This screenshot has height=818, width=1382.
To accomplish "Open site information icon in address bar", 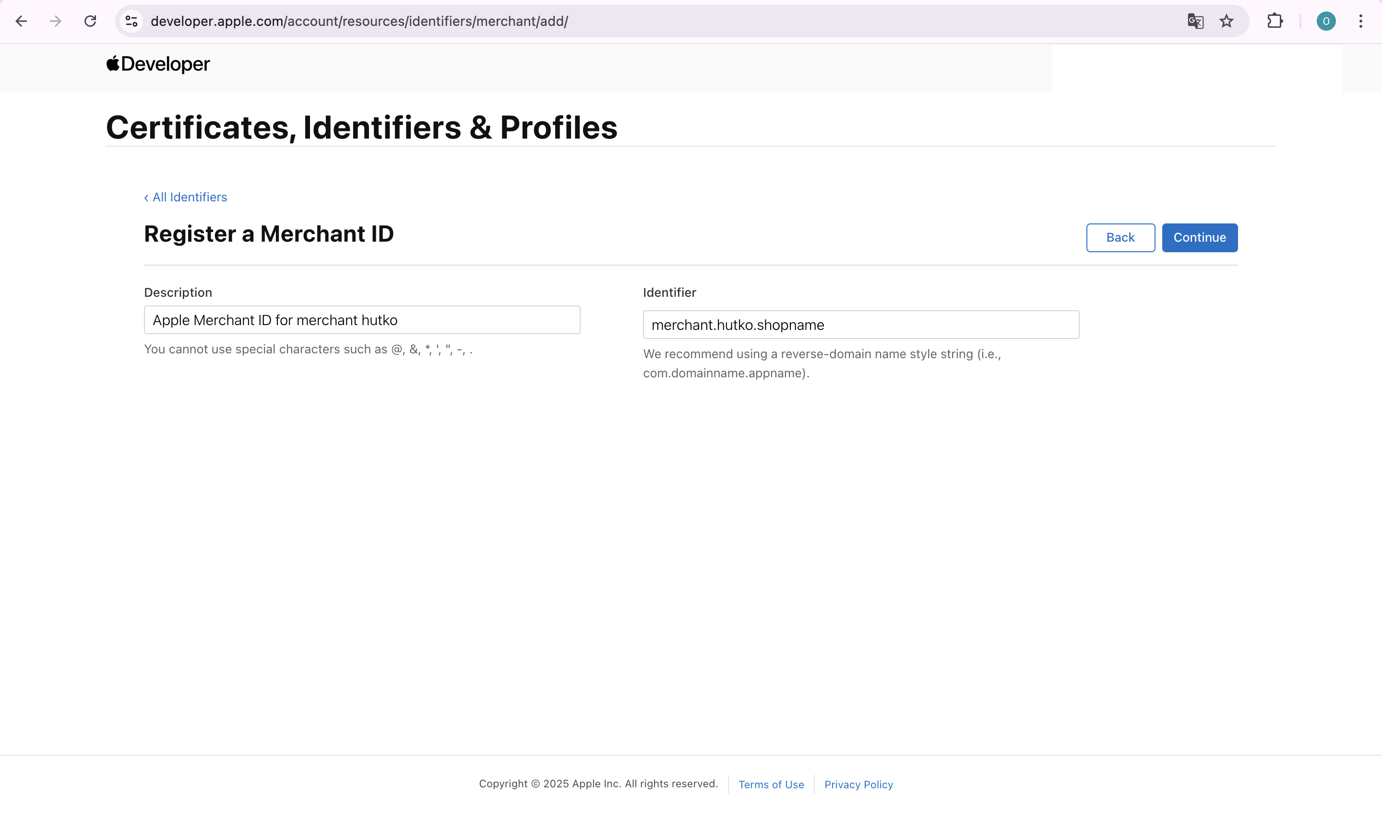I will (x=131, y=22).
